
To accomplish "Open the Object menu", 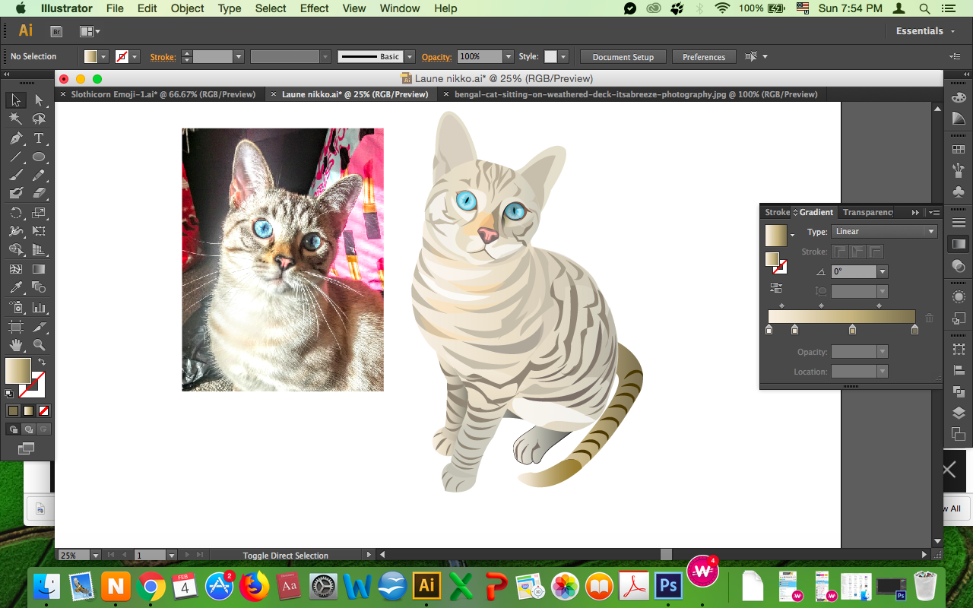I will tap(187, 8).
